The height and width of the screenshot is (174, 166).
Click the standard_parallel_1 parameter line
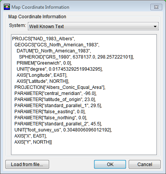[58, 106]
